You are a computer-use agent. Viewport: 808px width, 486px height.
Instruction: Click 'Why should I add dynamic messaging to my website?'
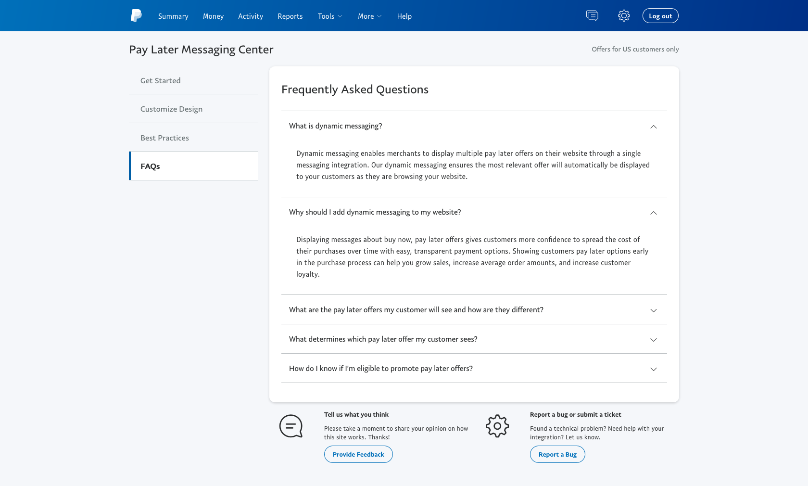375,212
